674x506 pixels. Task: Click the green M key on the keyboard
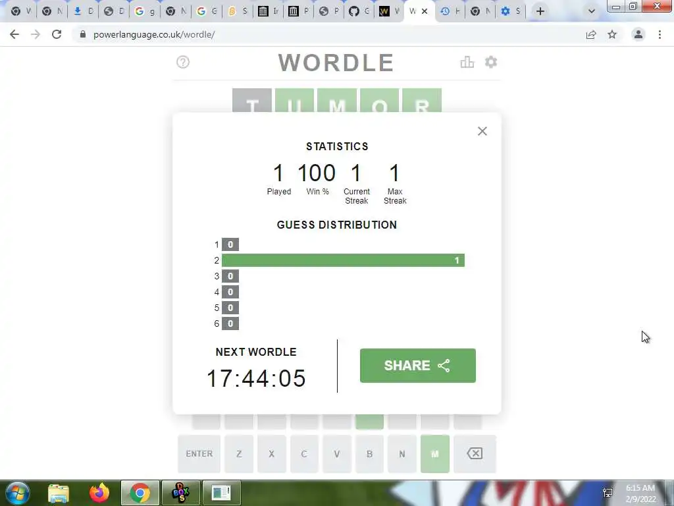coord(435,453)
